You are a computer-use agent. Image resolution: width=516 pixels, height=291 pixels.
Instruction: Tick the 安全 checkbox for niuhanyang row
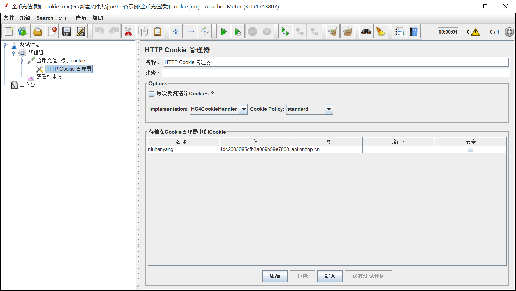pyautogui.click(x=470, y=149)
